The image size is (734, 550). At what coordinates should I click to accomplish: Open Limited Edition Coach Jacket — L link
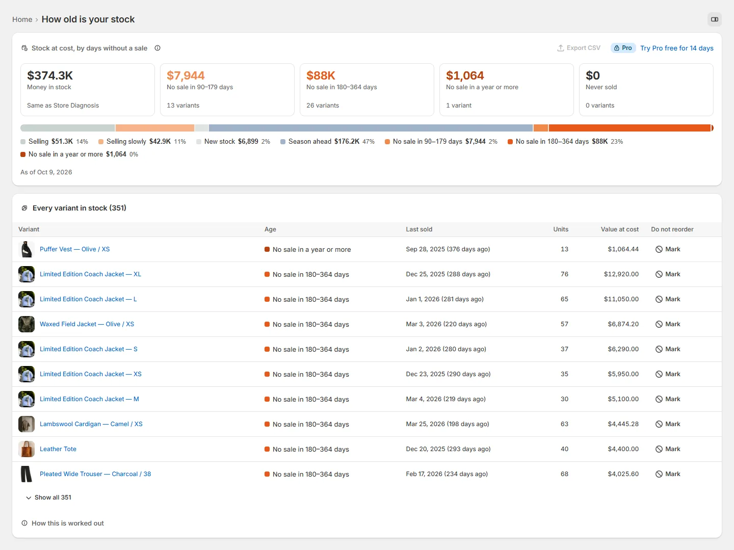(x=88, y=299)
